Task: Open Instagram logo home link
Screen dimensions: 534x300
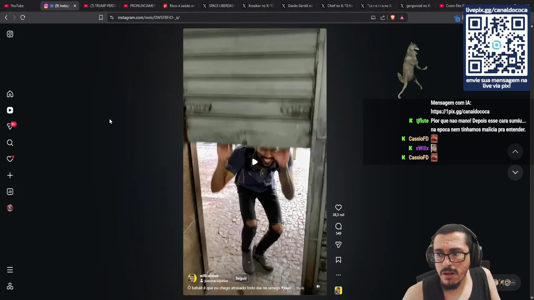Action: 10,34
